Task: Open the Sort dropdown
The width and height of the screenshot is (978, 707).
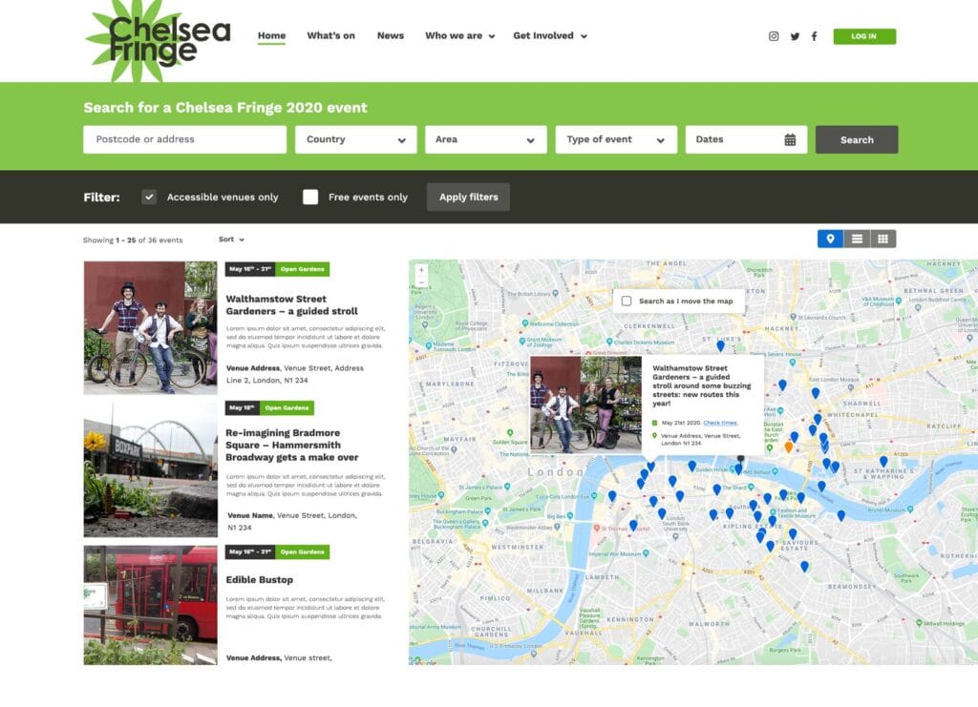Action: [231, 239]
